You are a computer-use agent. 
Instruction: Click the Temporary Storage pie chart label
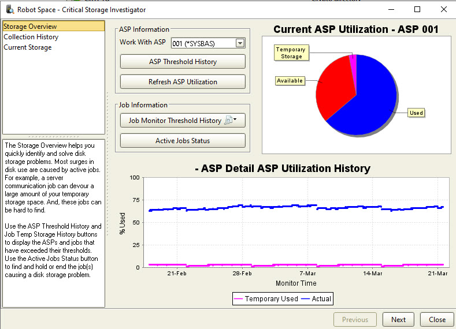pyautogui.click(x=291, y=53)
